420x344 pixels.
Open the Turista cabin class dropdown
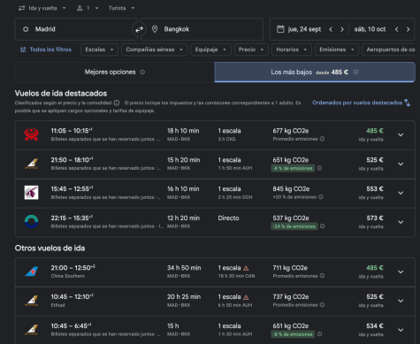[121, 8]
